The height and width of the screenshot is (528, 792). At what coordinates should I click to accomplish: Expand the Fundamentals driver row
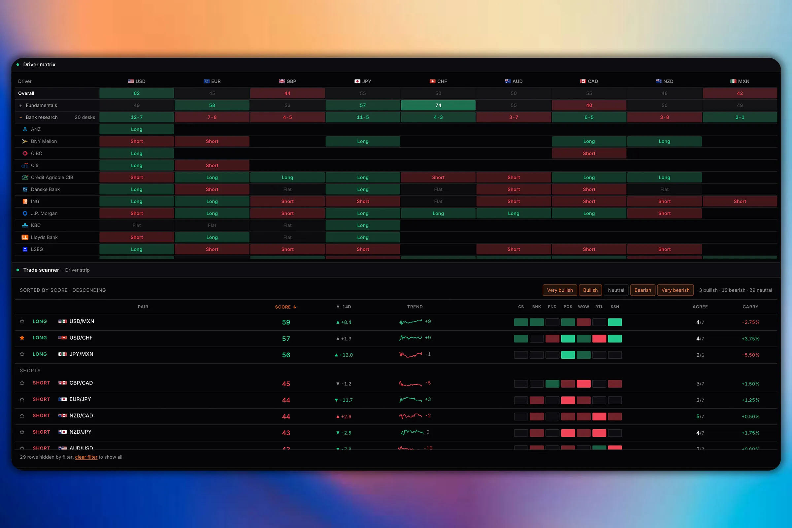20,105
